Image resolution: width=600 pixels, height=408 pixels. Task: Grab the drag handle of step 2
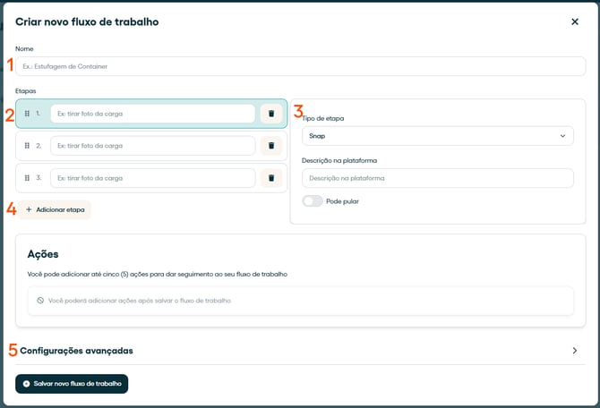[27, 146]
